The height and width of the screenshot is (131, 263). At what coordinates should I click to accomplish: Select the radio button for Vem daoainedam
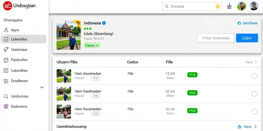coord(254,76)
